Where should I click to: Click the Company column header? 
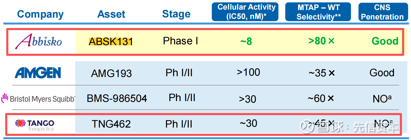(40, 14)
